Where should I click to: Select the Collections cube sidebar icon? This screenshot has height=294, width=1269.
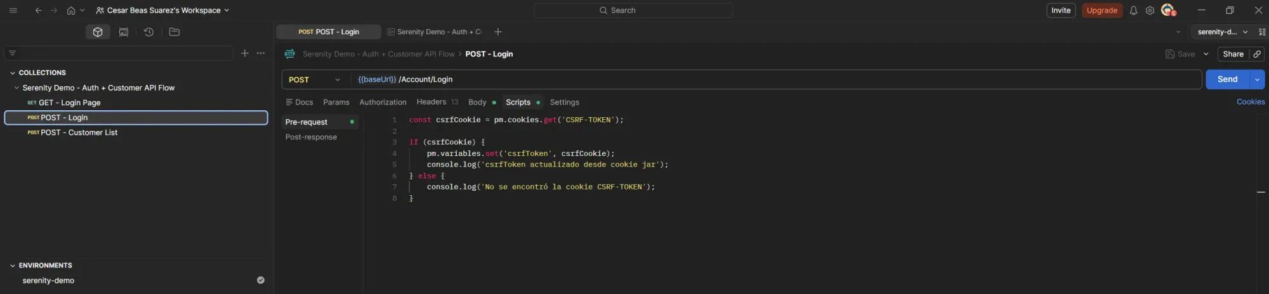pos(98,32)
